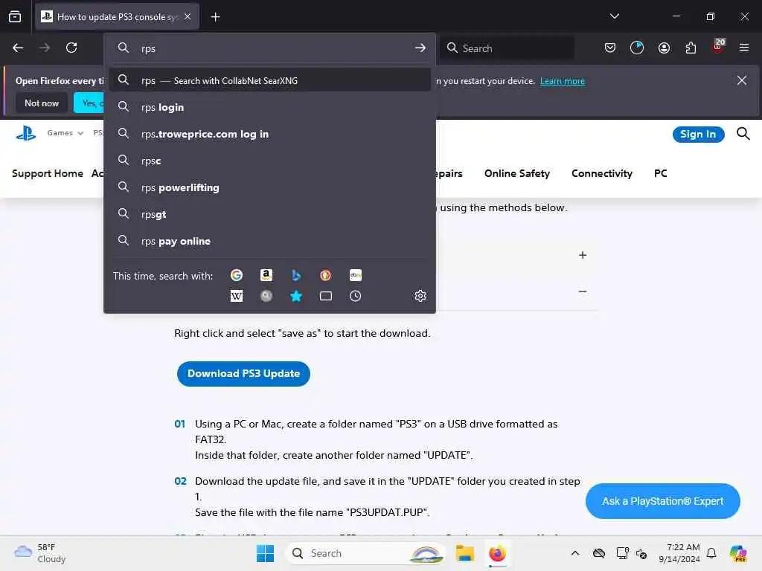This screenshot has height=571, width=762.
Task: Search this time with DuckDuckGo
Action: [326, 275]
